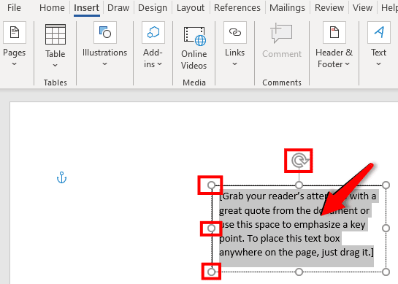Switch to the Home tab
398x284 pixels.
(x=52, y=8)
